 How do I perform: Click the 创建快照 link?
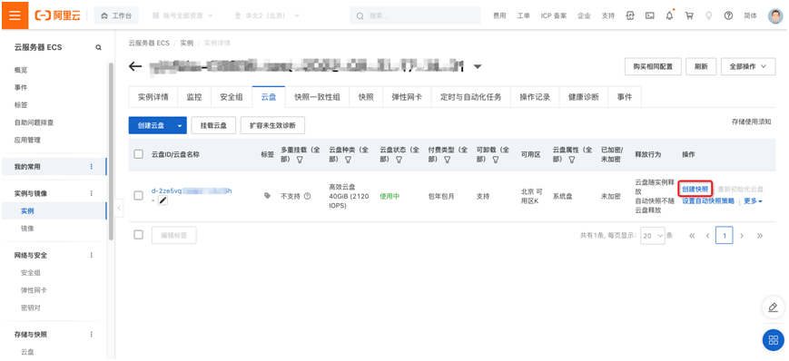pyautogui.click(x=695, y=189)
